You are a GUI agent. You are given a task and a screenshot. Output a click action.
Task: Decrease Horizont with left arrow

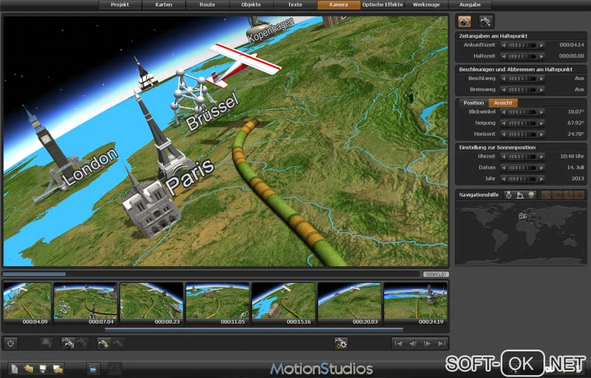tap(503, 134)
